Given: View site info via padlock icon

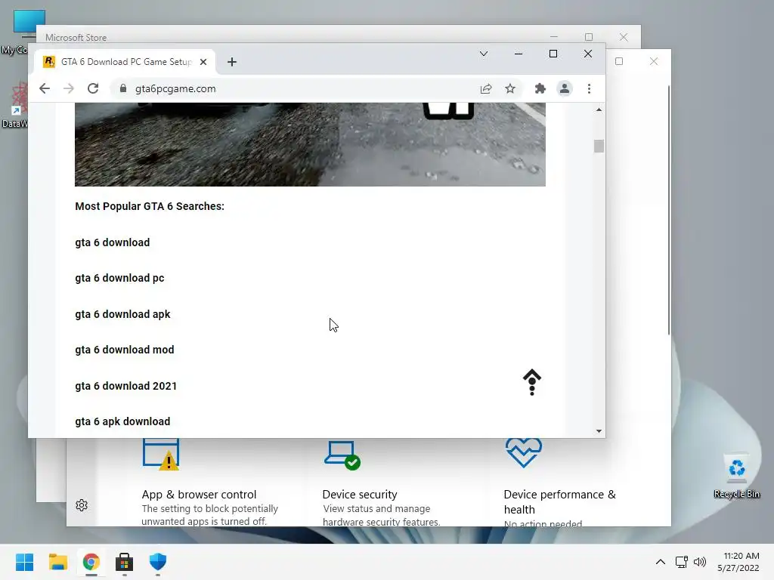Looking at the screenshot, I should (x=123, y=89).
